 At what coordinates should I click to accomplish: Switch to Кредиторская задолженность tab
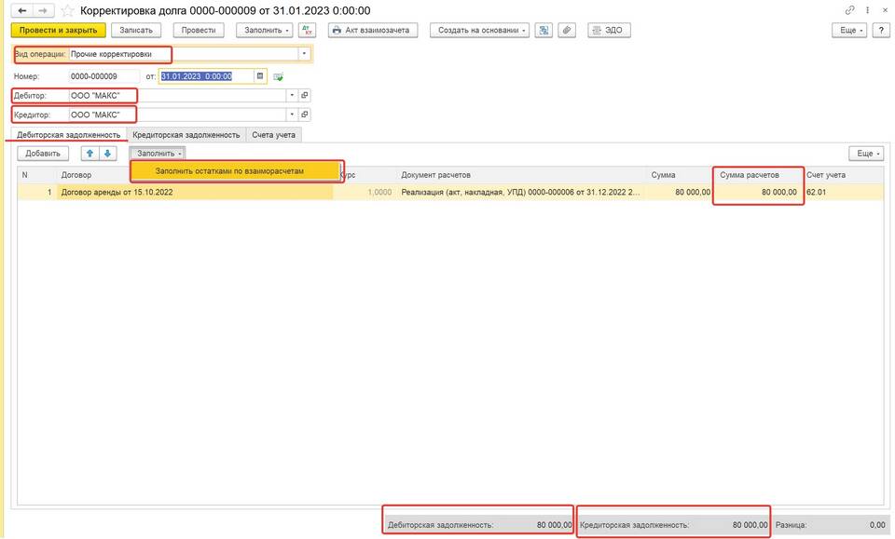(x=186, y=135)
